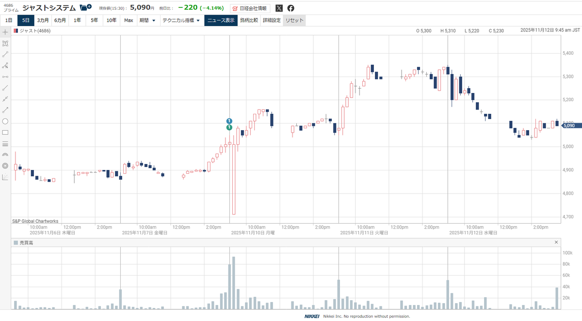Click the C 5,230 close value
This screenshot has height=321, width=582.
coord(496,31)
